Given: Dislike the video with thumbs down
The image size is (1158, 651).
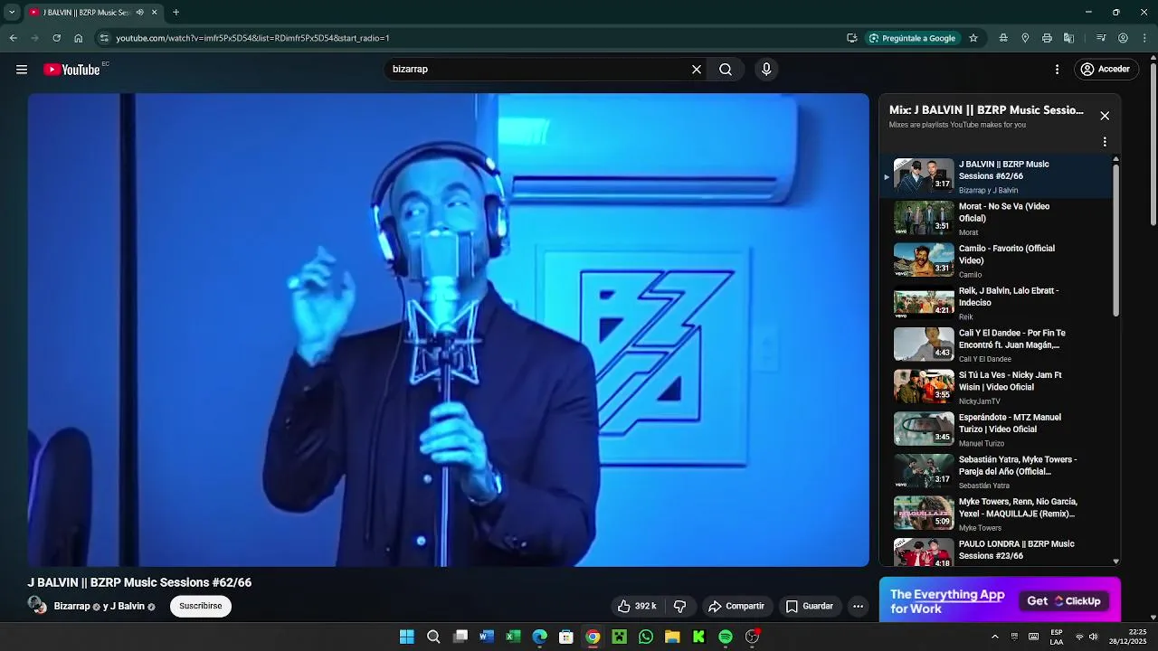Looking at the screenshot, I should (x=680, y=606).
